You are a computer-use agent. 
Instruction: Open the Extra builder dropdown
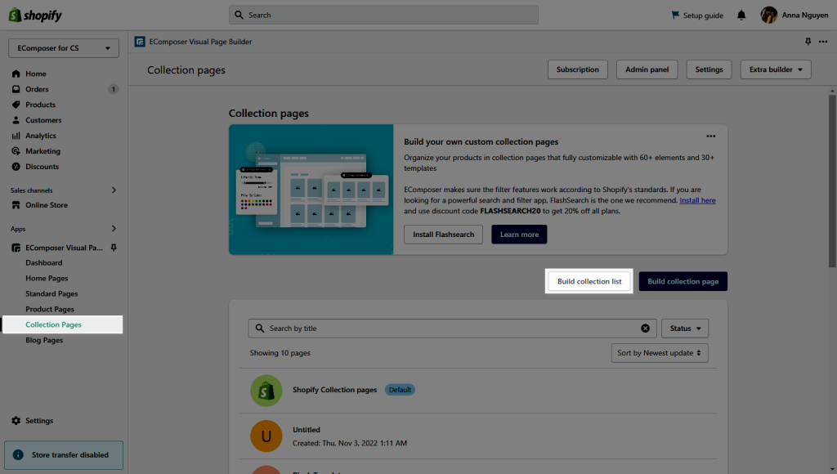[x=776, y=69]
